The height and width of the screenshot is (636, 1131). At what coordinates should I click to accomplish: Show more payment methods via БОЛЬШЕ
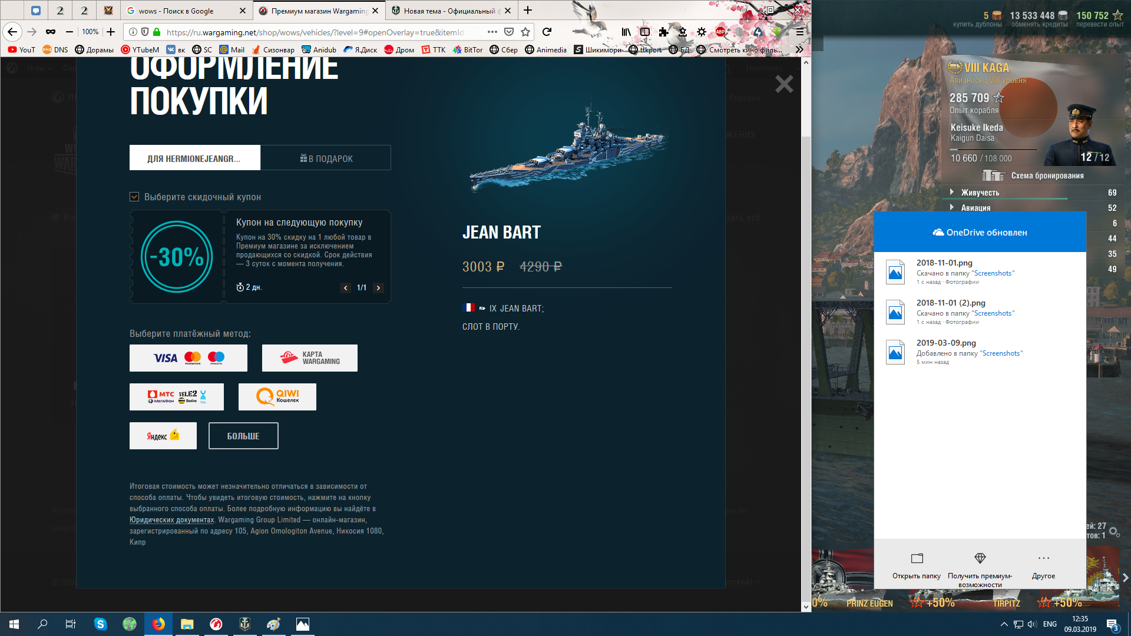pyautogui.click(x=243, y=436)
